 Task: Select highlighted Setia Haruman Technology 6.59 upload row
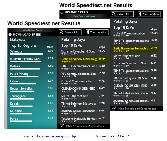(x=135, y=49)
